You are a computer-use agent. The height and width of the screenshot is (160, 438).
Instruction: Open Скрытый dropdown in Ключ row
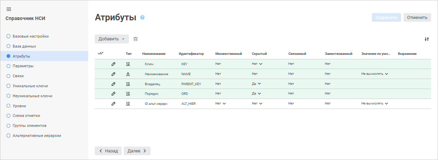click(257, 64)
